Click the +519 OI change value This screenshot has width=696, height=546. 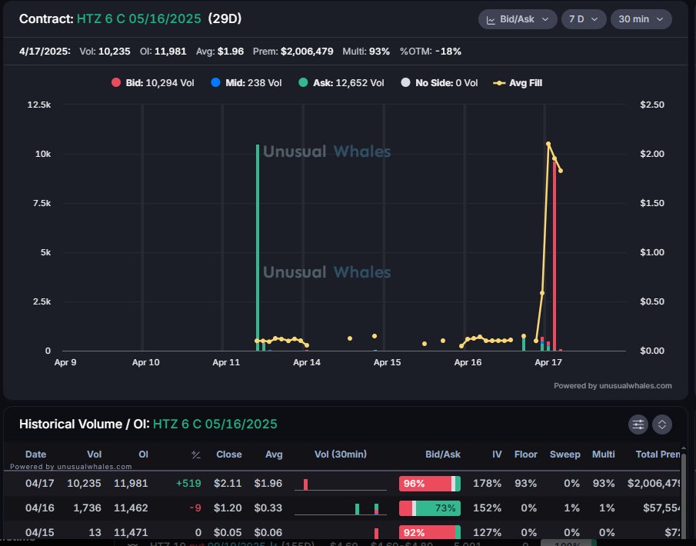point(188,484)
